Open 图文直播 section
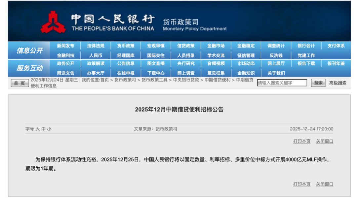Image resolution: width=357 pixels, height=202 pixels. coord(156,64)
